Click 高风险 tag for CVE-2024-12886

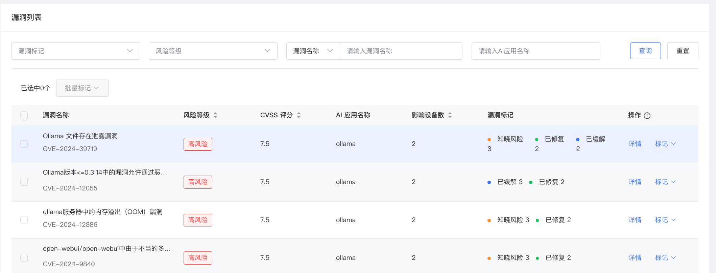pyautogui.click(x=198, y=220)
